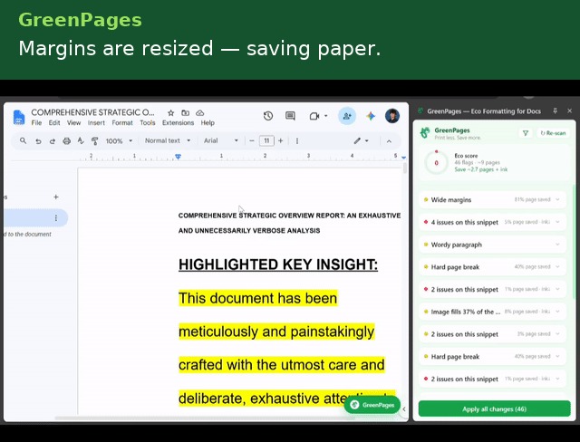The height and width of the screenshot is (442, 580).
Task: Open the user account avatar
Action: 392,116
